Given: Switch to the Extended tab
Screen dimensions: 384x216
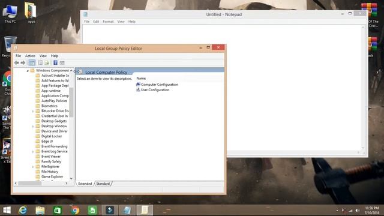Looking at the screenshot, I should click(85, 184).
